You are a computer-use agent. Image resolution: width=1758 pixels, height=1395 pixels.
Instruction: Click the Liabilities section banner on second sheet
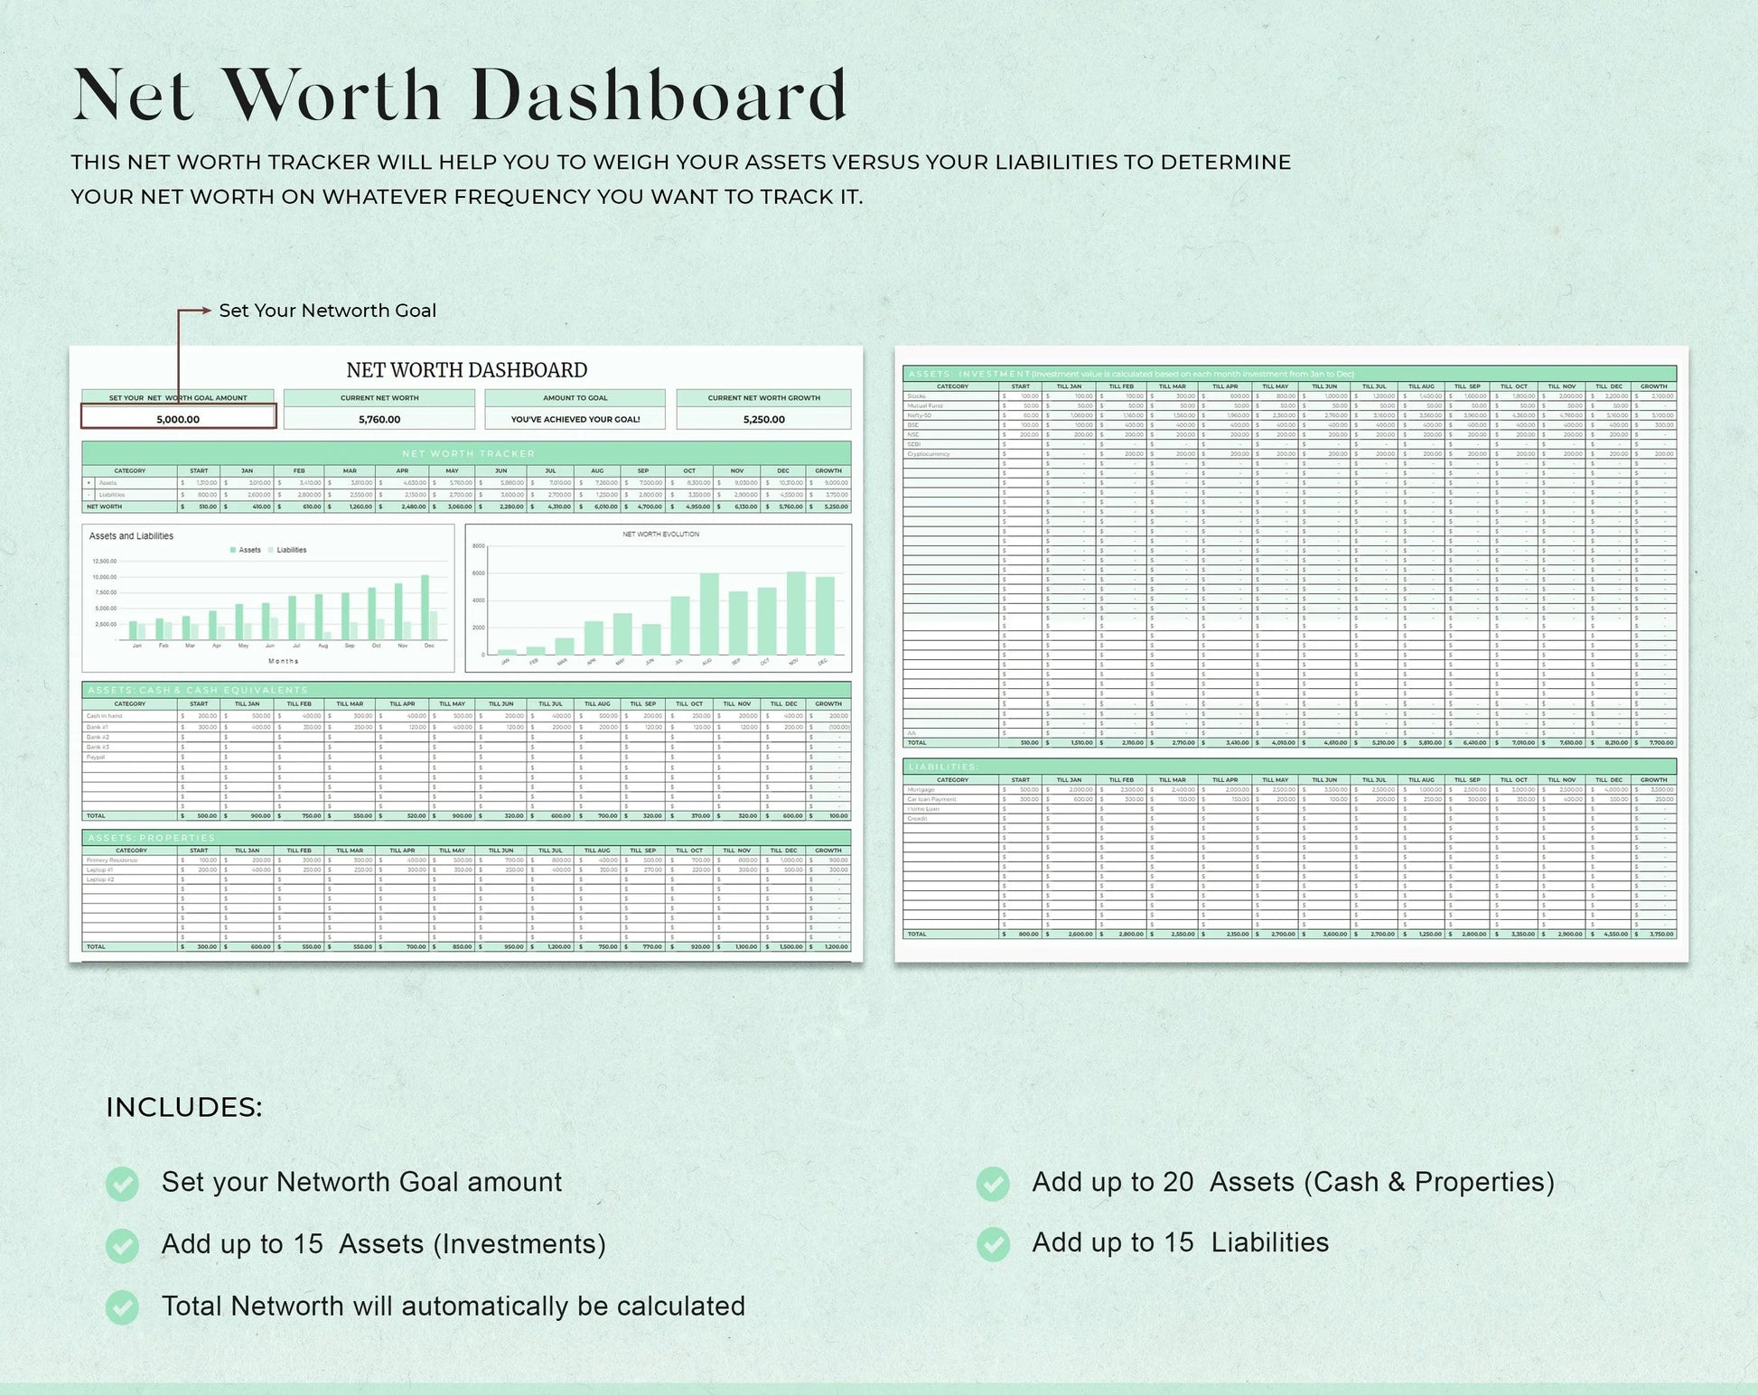pos(1289,767)
